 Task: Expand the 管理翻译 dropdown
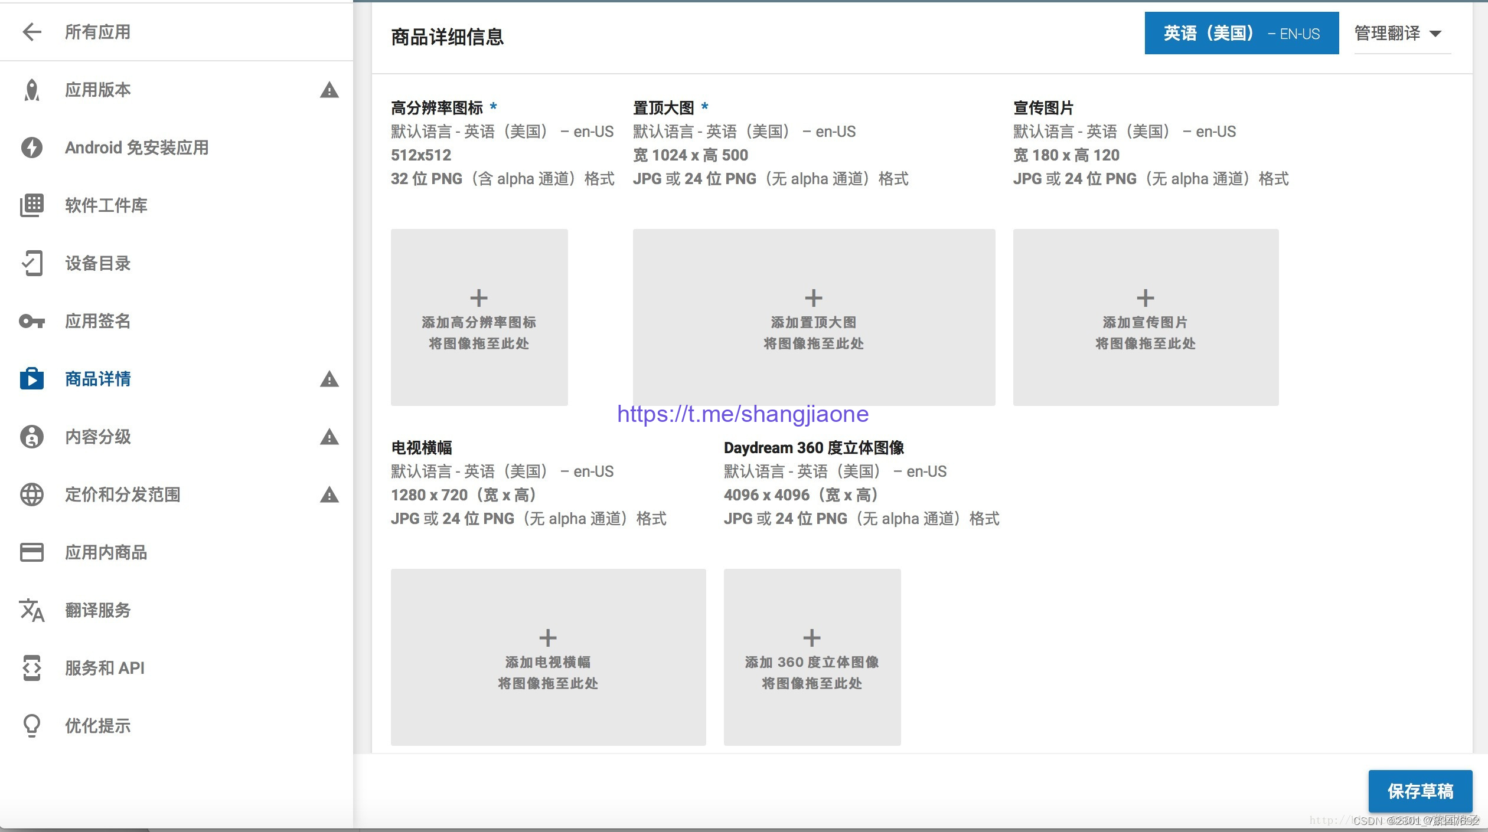(x=1388, y=34)
